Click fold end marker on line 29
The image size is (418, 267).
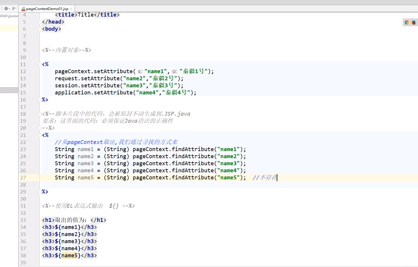point(40,192)
